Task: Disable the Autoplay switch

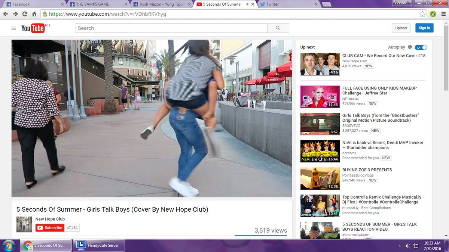Action: [421, 47]
